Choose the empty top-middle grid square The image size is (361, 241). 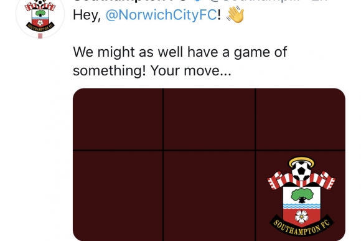coord(209,119)
